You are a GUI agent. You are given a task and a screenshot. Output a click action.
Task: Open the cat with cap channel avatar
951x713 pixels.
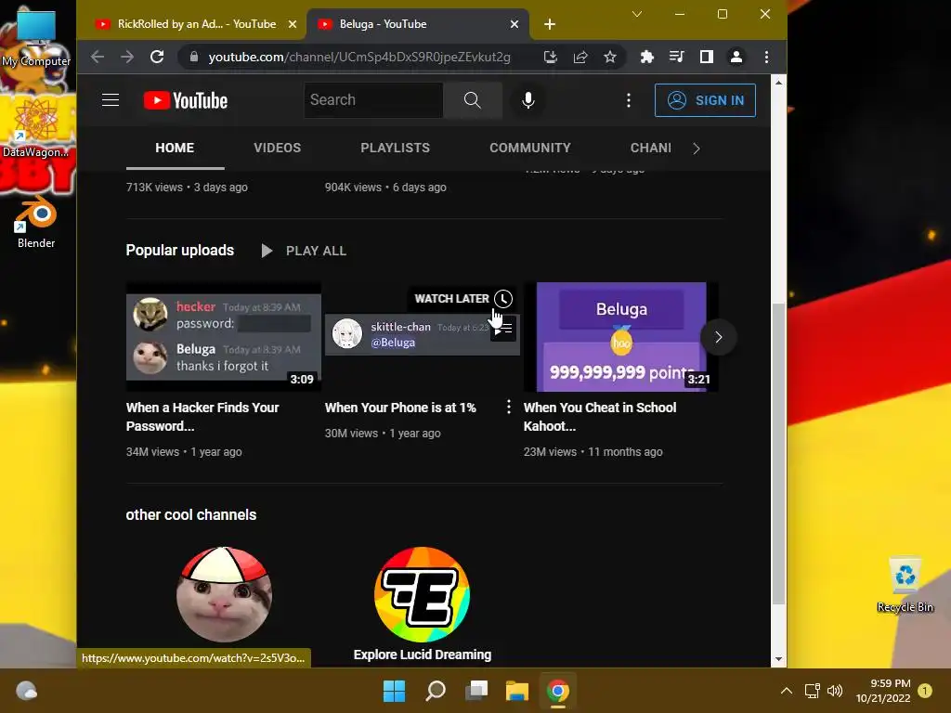[224, 595]
